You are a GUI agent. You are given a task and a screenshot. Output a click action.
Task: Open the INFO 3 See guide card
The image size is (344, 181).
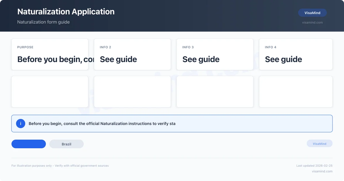[x=215, y=54]
